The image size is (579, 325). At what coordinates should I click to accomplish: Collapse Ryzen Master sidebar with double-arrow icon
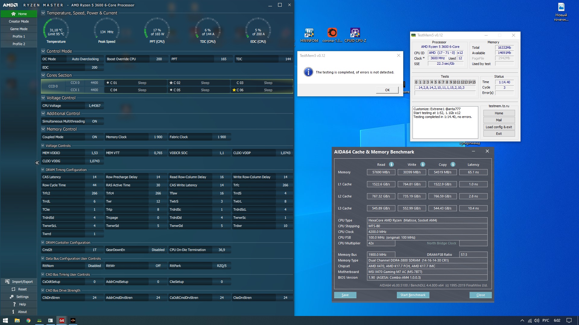(37, 163)
